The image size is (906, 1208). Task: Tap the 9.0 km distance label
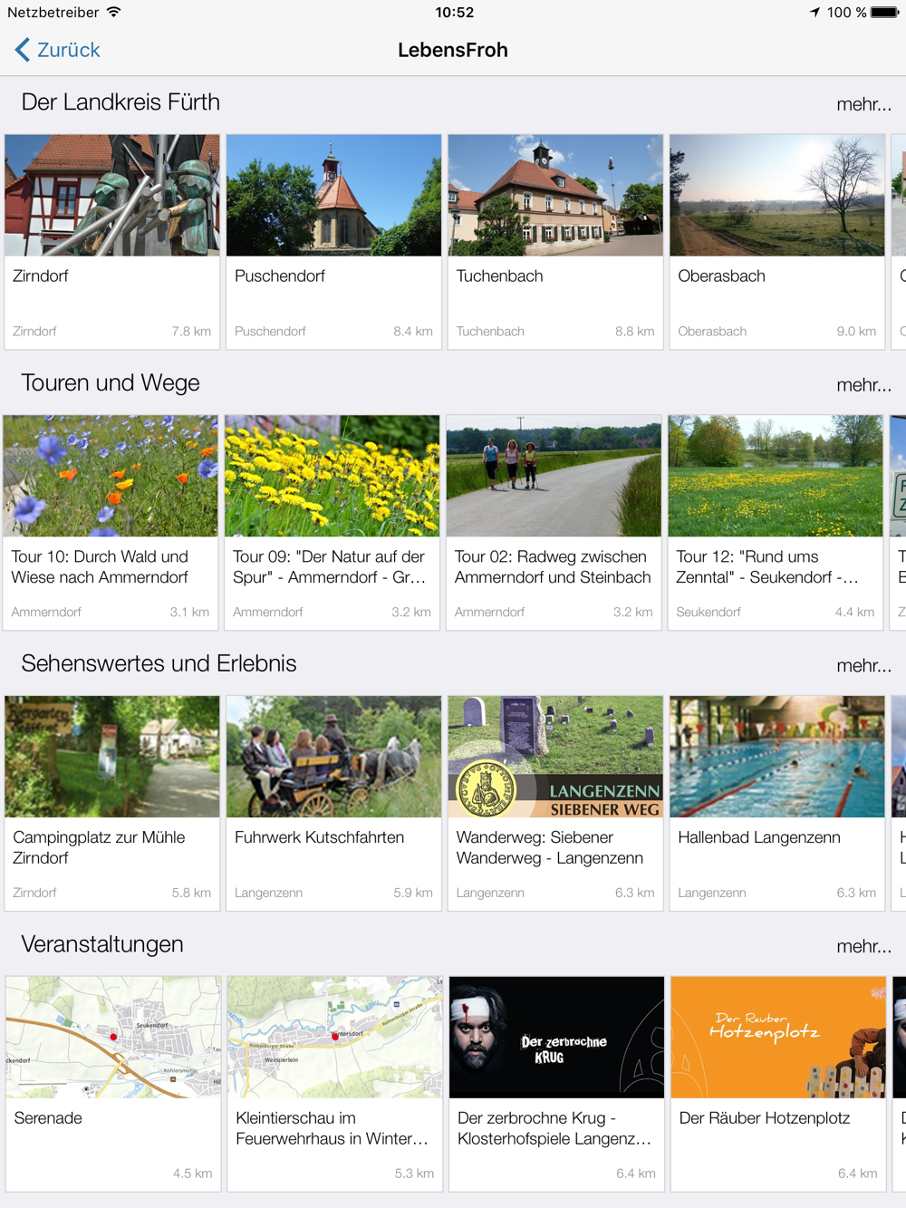pyautogui.click(x=856, y=332)
